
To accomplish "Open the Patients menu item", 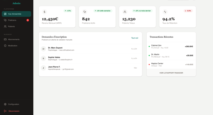I will [11, 26].
